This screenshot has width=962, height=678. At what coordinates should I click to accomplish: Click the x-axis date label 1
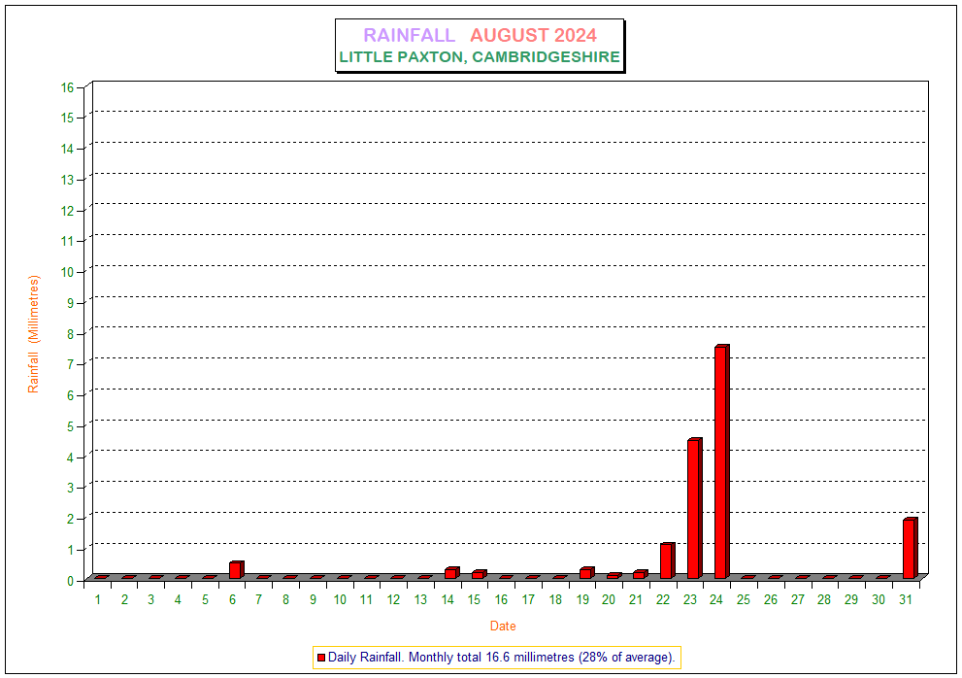pos(97,599)
